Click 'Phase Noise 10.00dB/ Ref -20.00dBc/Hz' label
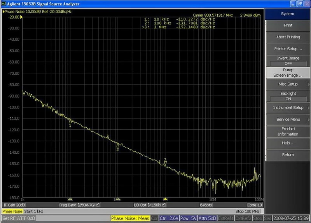The height and width of the screenshot is (223, 311). coord(38,12)
